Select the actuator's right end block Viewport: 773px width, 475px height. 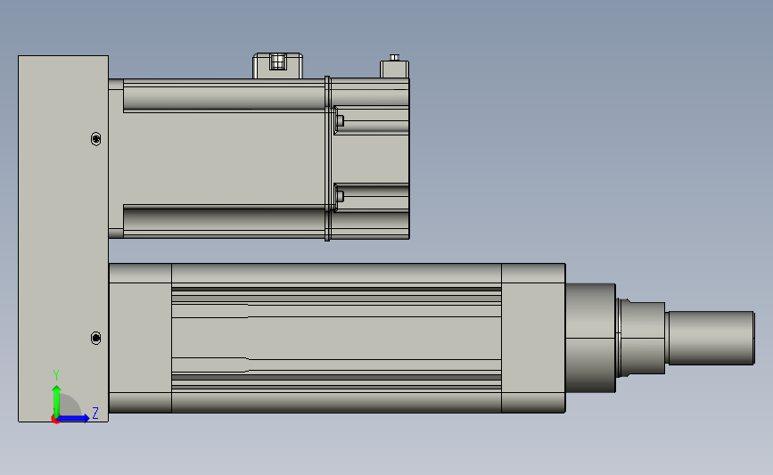[533, 338]
